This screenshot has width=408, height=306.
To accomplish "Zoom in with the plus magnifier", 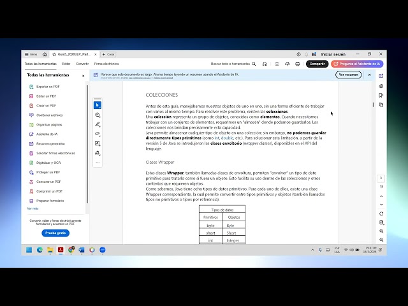I will tap(381, 231).
